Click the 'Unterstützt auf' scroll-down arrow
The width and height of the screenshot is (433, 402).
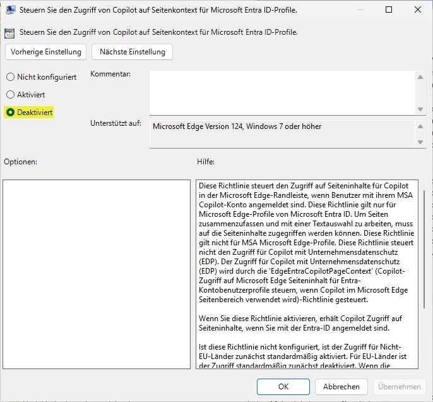(420, 142)
